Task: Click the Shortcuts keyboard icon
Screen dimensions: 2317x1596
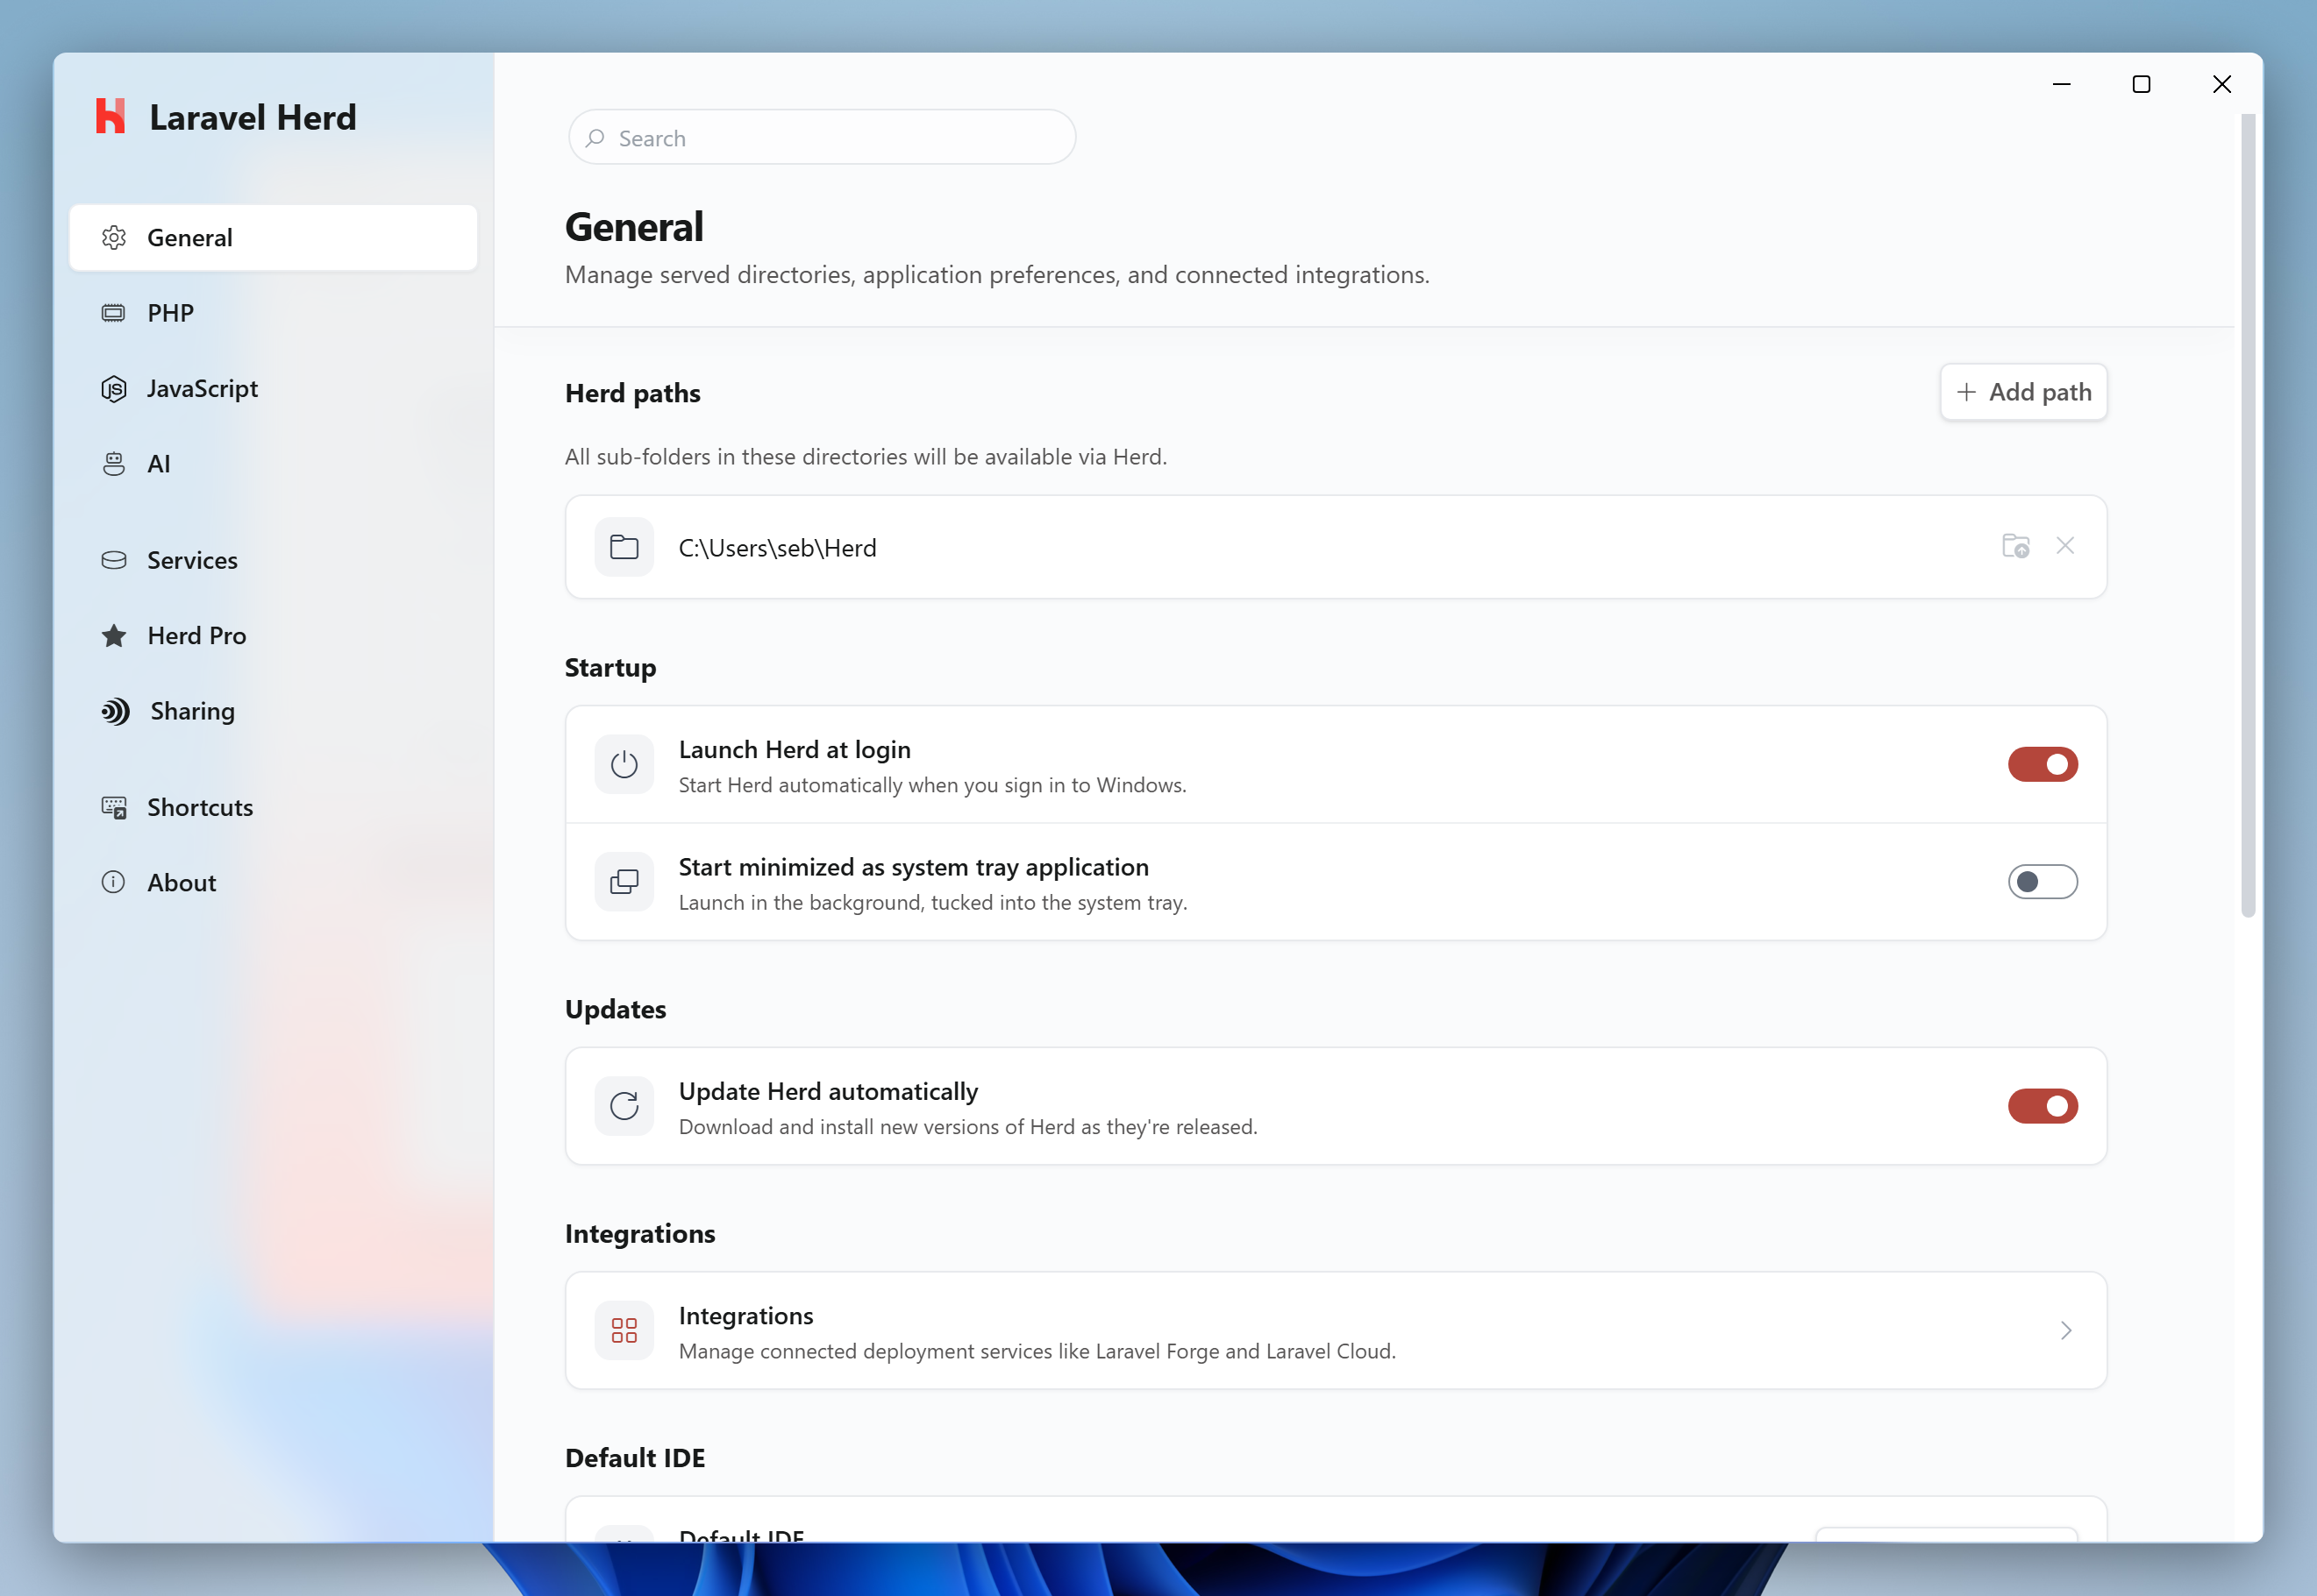Action: tap(114, 808)
